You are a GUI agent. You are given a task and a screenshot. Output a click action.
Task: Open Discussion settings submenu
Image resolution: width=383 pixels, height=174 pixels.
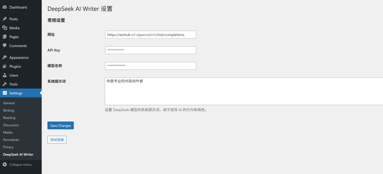tap(11, 125)
